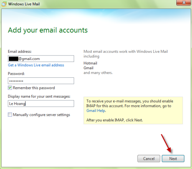Click the 'Display name for your sent messages:' label
Image resolution: width=192 pixels, height=169 pixels.
click(x=39, y=96)
